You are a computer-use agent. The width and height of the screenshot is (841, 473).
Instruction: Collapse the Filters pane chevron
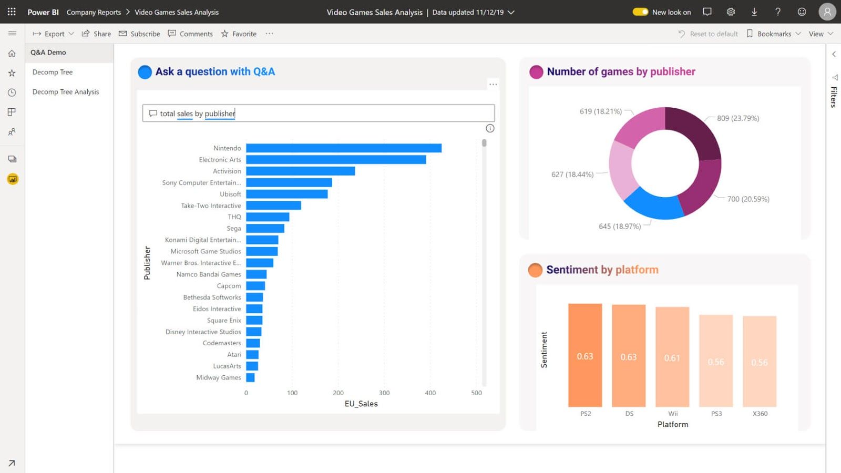point(834,54)
